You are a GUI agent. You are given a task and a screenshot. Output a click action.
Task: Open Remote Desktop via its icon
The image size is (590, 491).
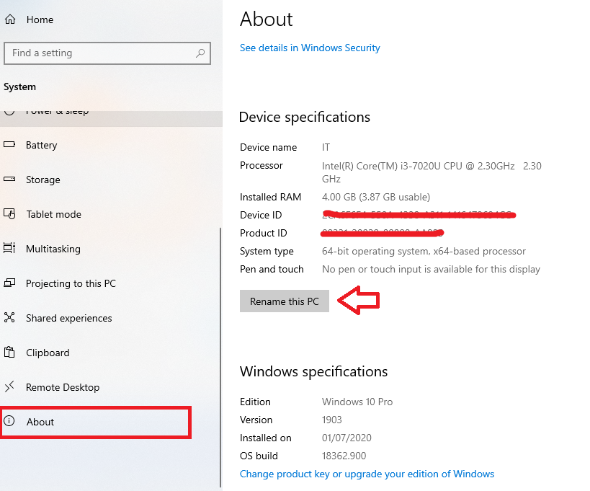(x=12, y=387)
